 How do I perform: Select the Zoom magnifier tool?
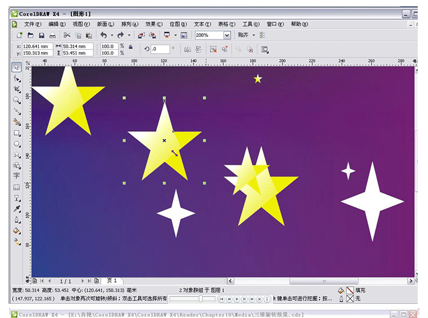[17, 100]
